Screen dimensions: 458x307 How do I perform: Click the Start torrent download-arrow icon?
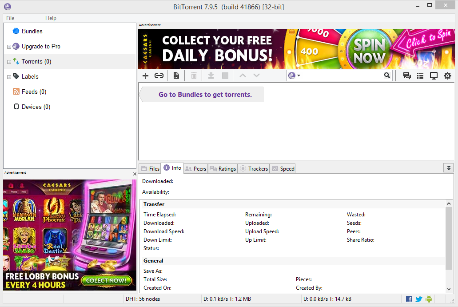(x=211, y=76)
